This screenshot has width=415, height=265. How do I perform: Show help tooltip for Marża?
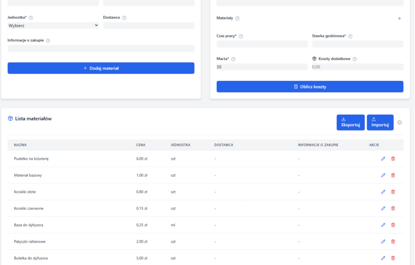[233, 59]
